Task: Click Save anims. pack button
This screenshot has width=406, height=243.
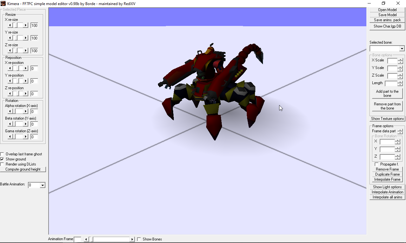Action: click(387, 20)
